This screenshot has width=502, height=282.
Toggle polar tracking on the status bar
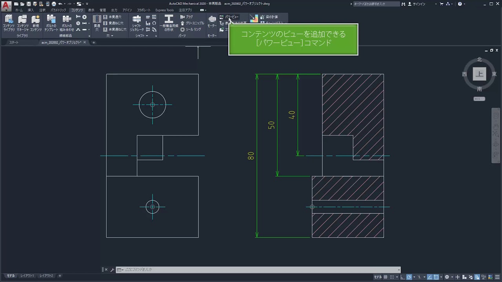pos(409,277)
